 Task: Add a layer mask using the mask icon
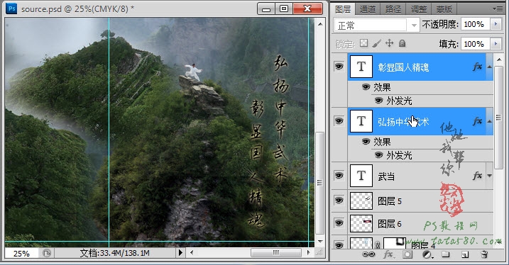tap(407, 254)
